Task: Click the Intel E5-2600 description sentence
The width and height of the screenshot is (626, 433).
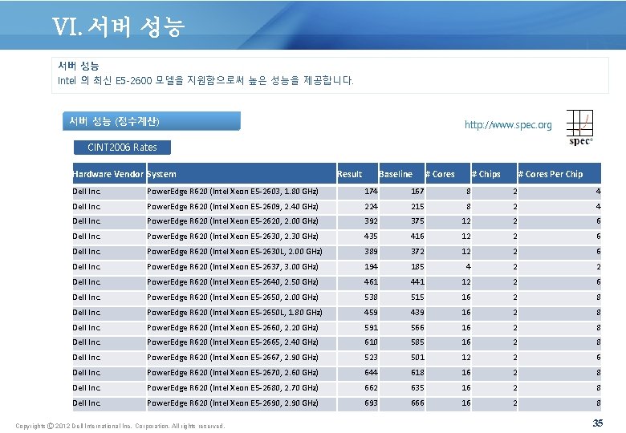Action: (x=205, y=80)
